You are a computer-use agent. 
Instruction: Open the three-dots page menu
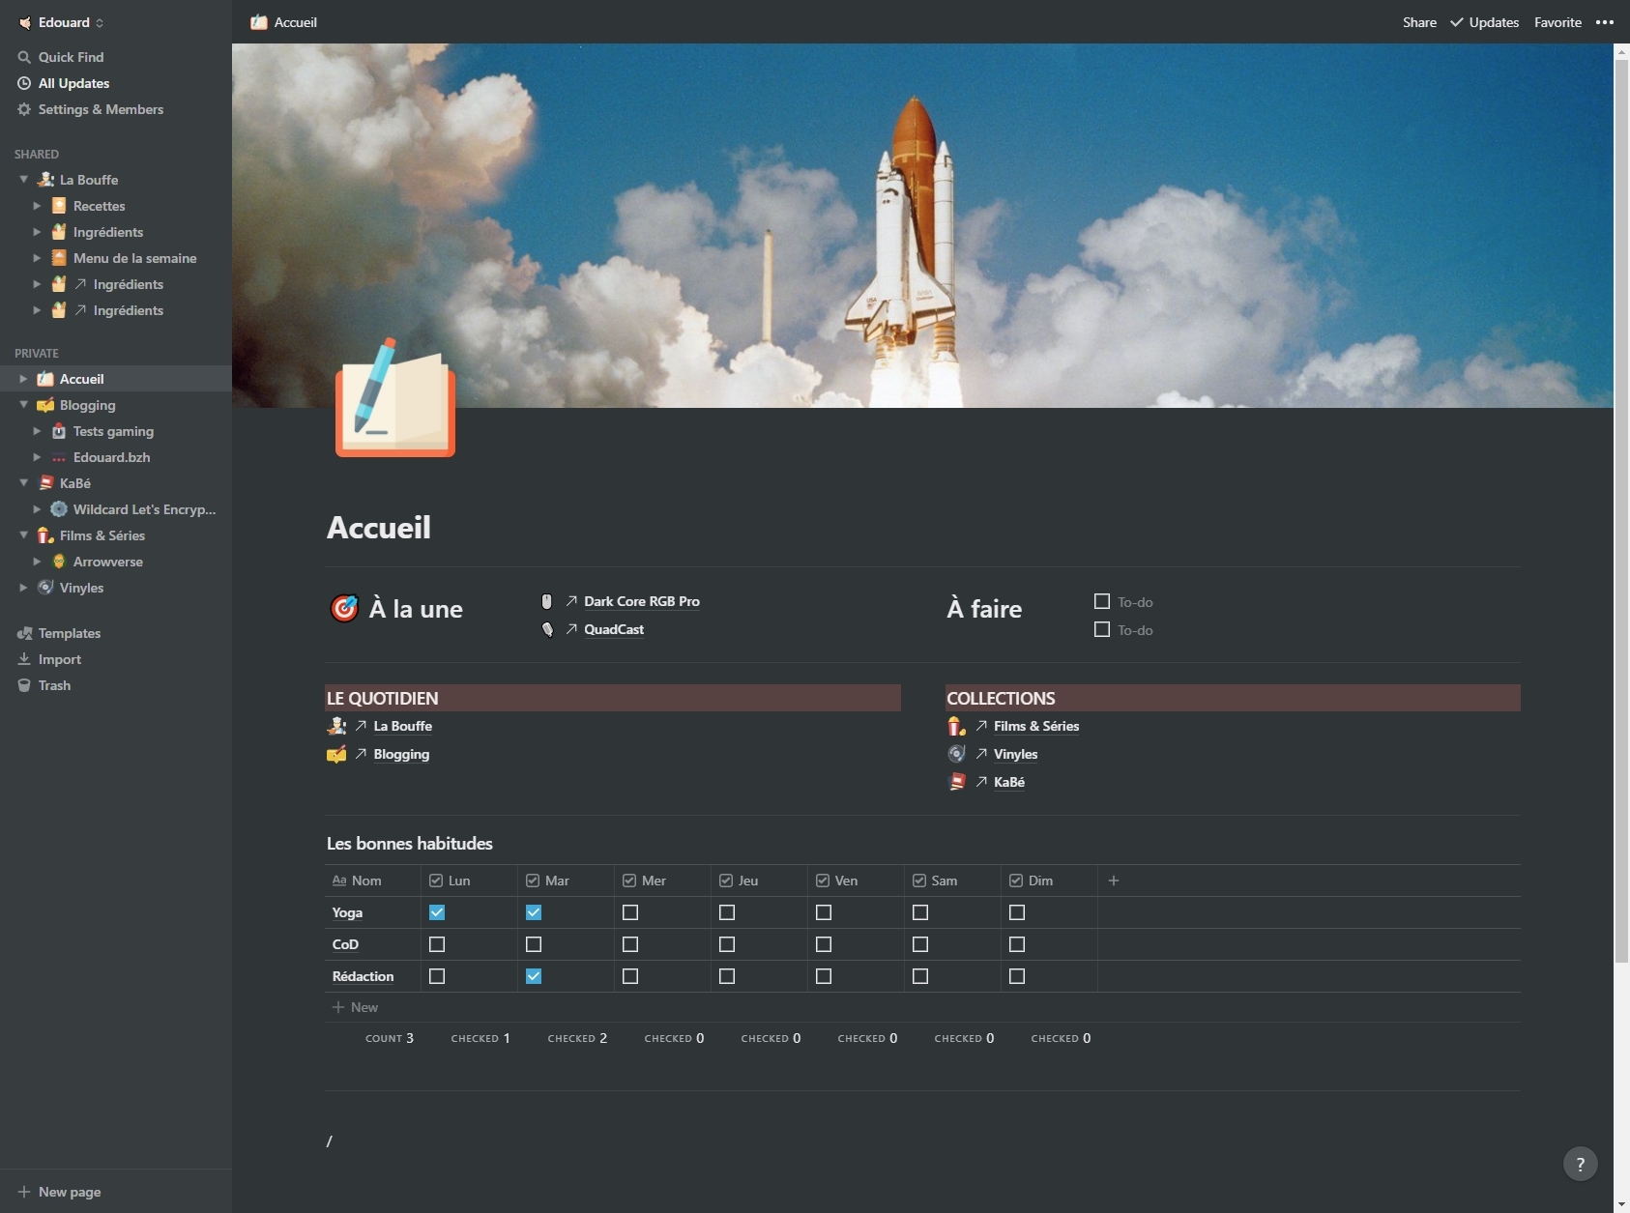click(1605, 22)
